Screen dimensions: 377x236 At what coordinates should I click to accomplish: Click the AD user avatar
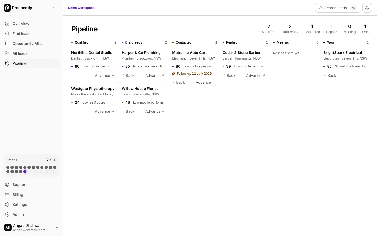(x=8, y=228)
